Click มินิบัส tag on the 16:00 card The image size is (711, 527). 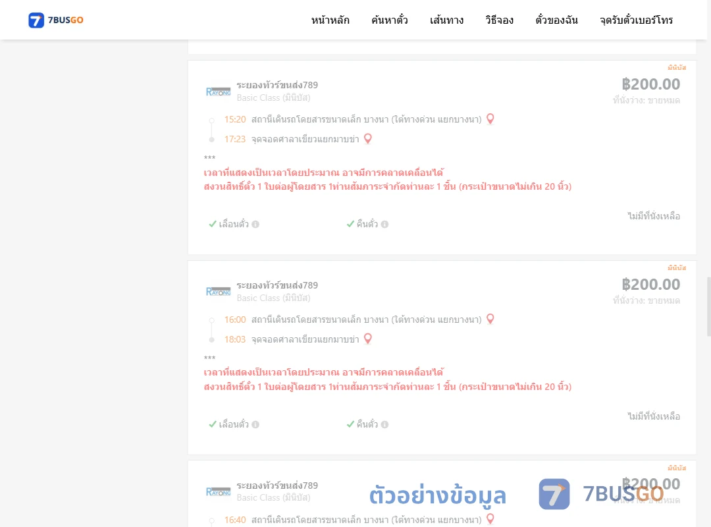click(x=677, y=267)
